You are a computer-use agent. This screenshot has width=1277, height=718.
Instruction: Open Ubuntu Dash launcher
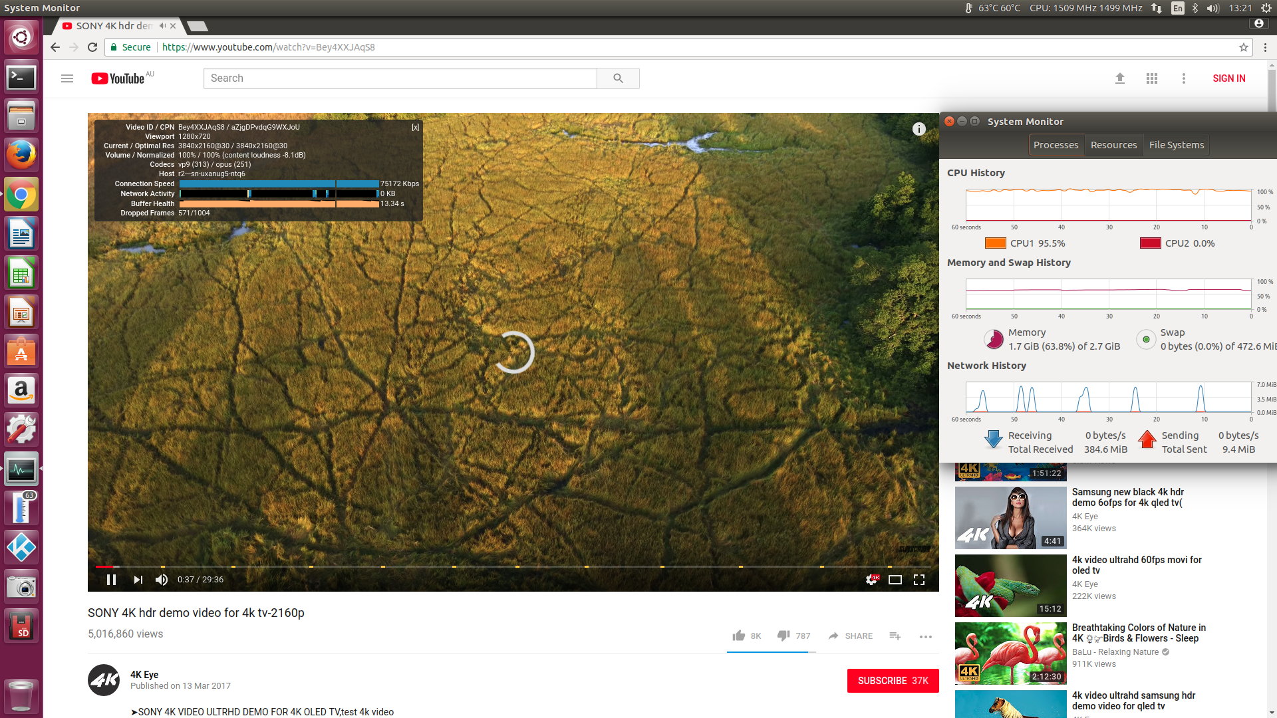21,37
